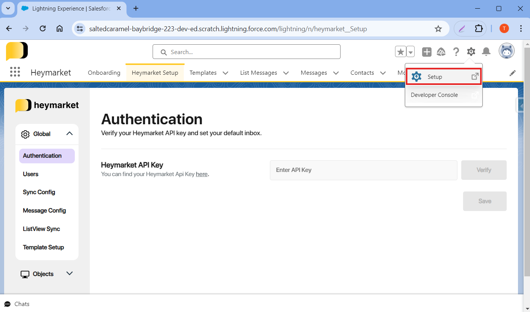Open Users in the sidebar

pos(30,174)
